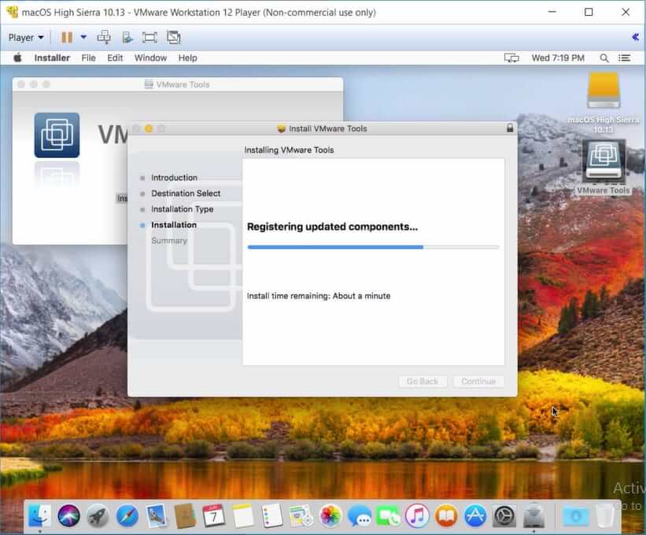This screenshot has width=646, height=535.
Task: Click the Wed 7:19 PM clock
Action: click(558, 58)
